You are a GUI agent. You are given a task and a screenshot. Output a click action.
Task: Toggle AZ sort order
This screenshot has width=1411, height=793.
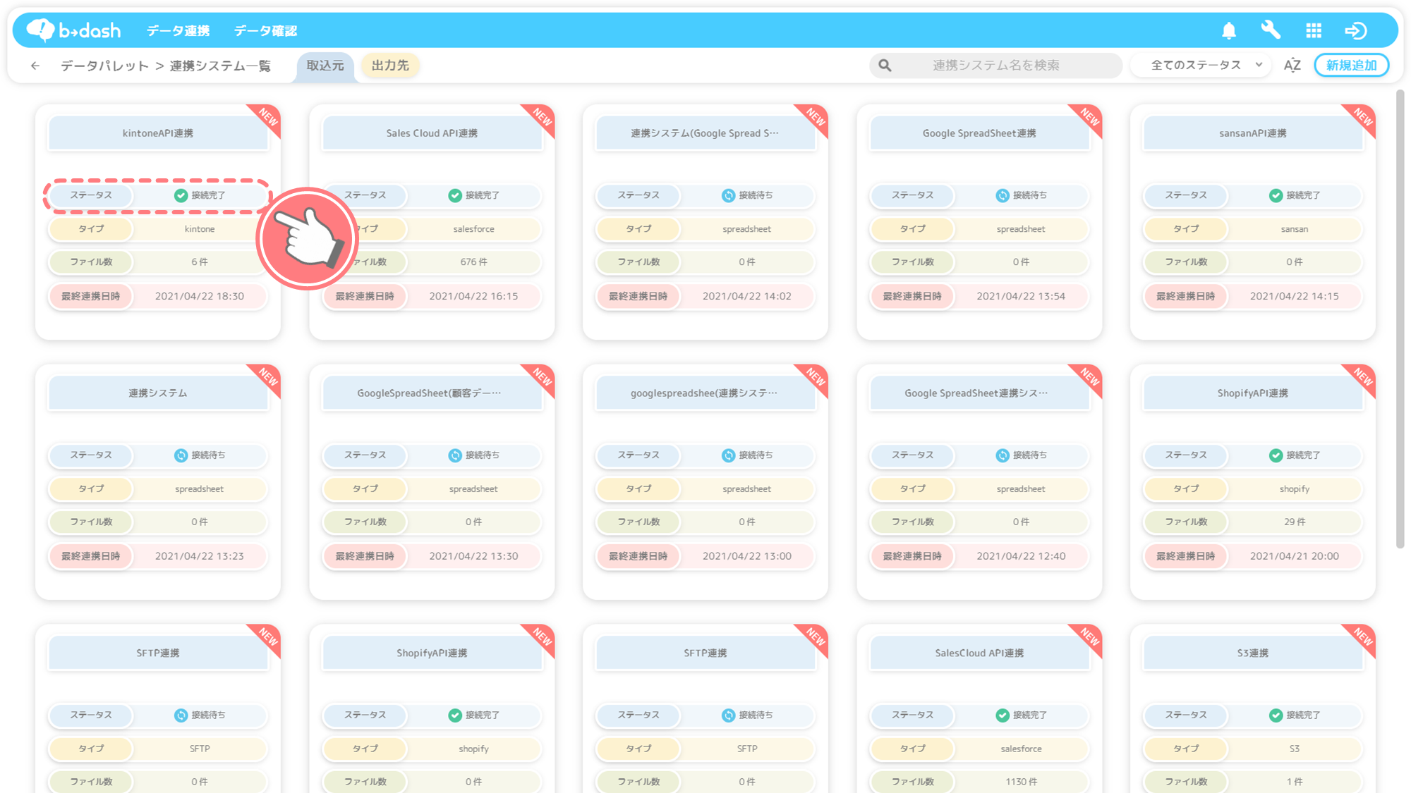[1292, 66]
